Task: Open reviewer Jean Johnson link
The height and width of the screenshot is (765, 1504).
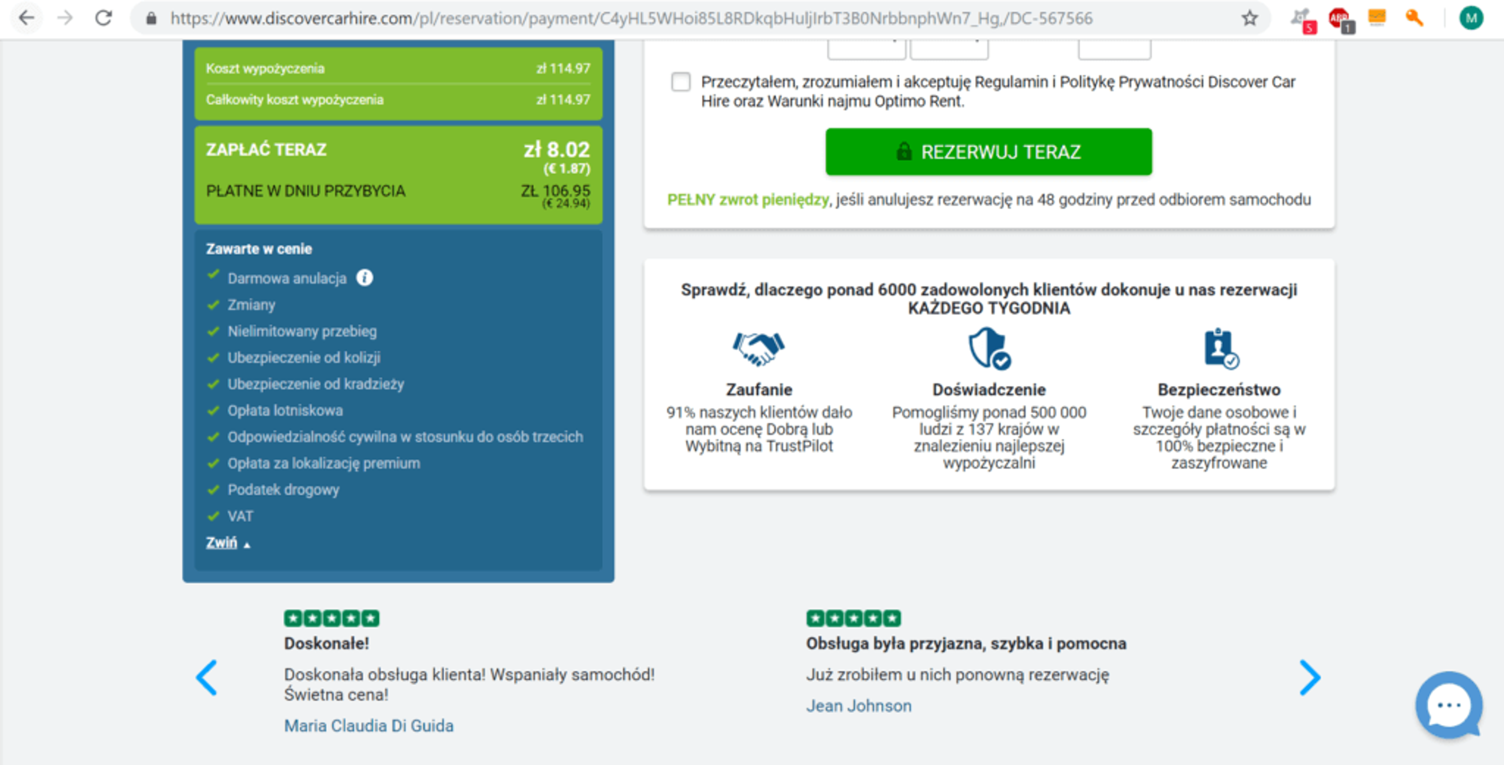Action: (x=858, y=705)
